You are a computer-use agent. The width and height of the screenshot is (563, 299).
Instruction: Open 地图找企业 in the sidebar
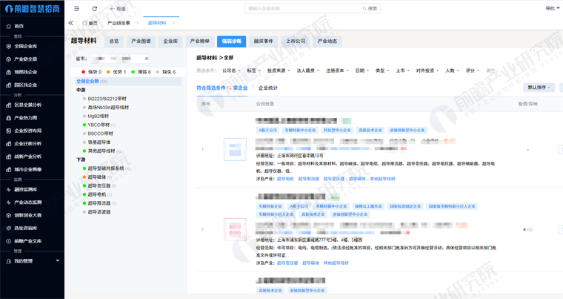click(x=25, y=72)
